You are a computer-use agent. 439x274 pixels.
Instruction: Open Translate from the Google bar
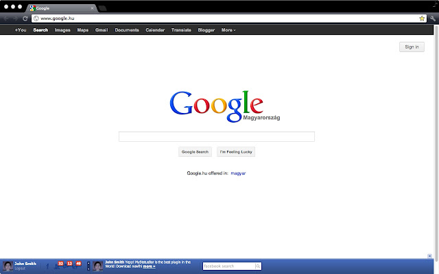click(181, 30)
